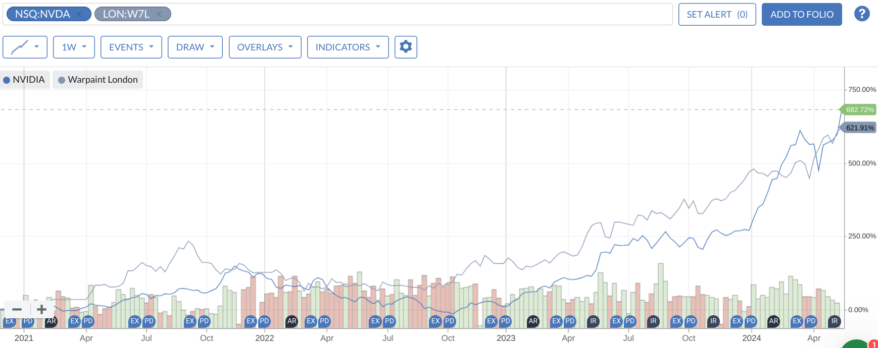Image resolution: width=878 pixels, height=348 pixels.
Task: Remove the NSQ:NVDA ticker chip
Action: [79, 14]
